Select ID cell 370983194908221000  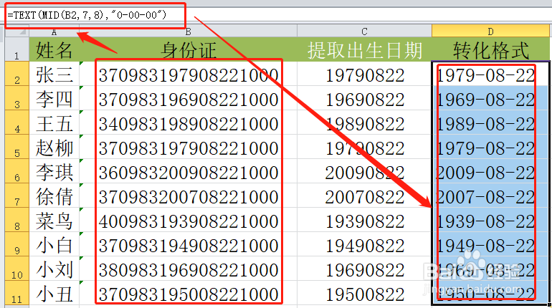(189, 244)
